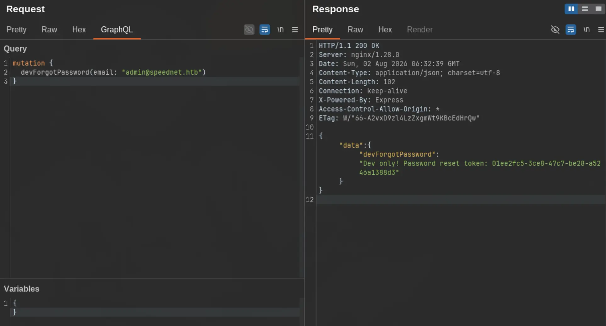Select top-bottom stacked layout icon

point(585,9)
